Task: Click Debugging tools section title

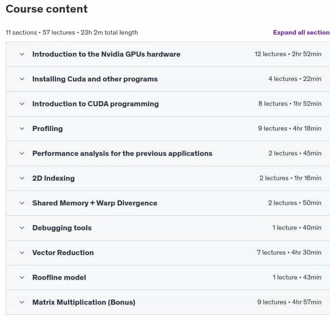Action: point(62,228)
